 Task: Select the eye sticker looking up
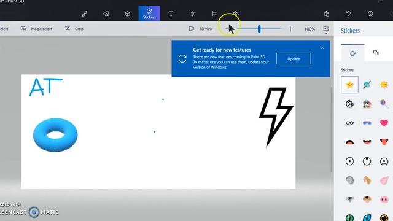click(367, 161)
